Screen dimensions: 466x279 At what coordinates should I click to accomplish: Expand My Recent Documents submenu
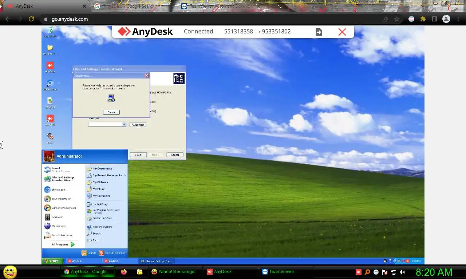[106, 175]
